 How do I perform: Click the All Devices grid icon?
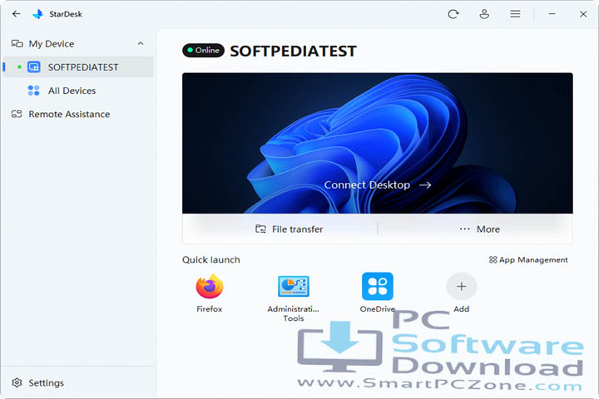point(33,91)
